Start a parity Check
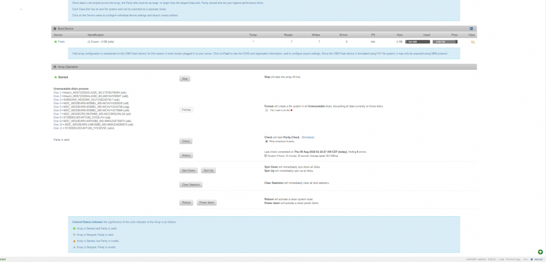The image size is (546, 262). point(186,141)
